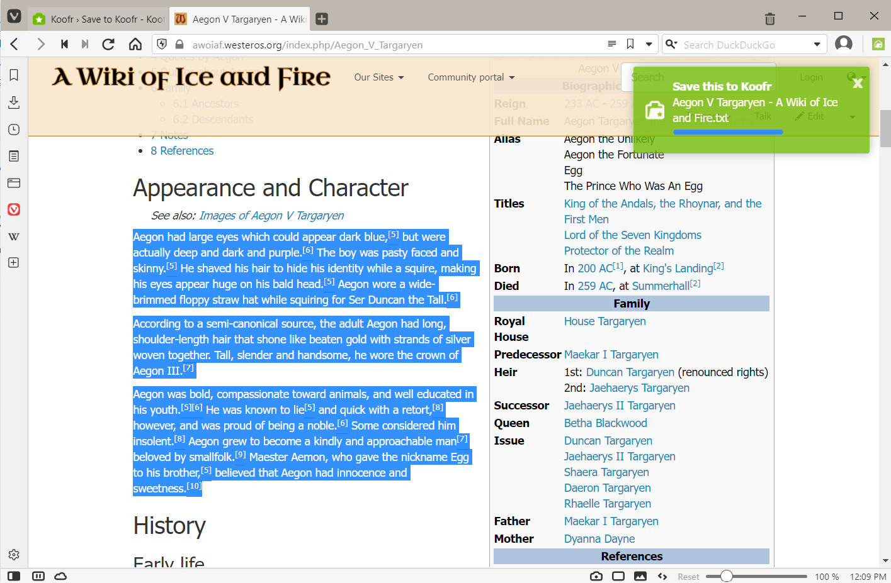Viewport: 891px width, 583px height.
Task: Rewind to first page in history
Action: [x=64, y=44]
